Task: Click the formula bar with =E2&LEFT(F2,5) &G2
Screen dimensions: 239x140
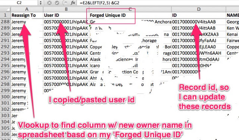Action: coord(158,3)
